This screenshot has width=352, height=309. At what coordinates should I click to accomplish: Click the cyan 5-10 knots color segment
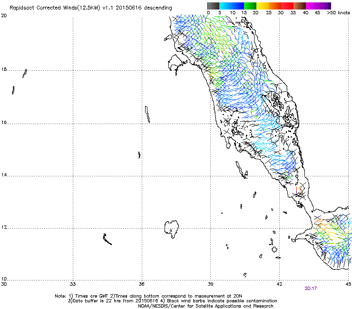point(225,6)
